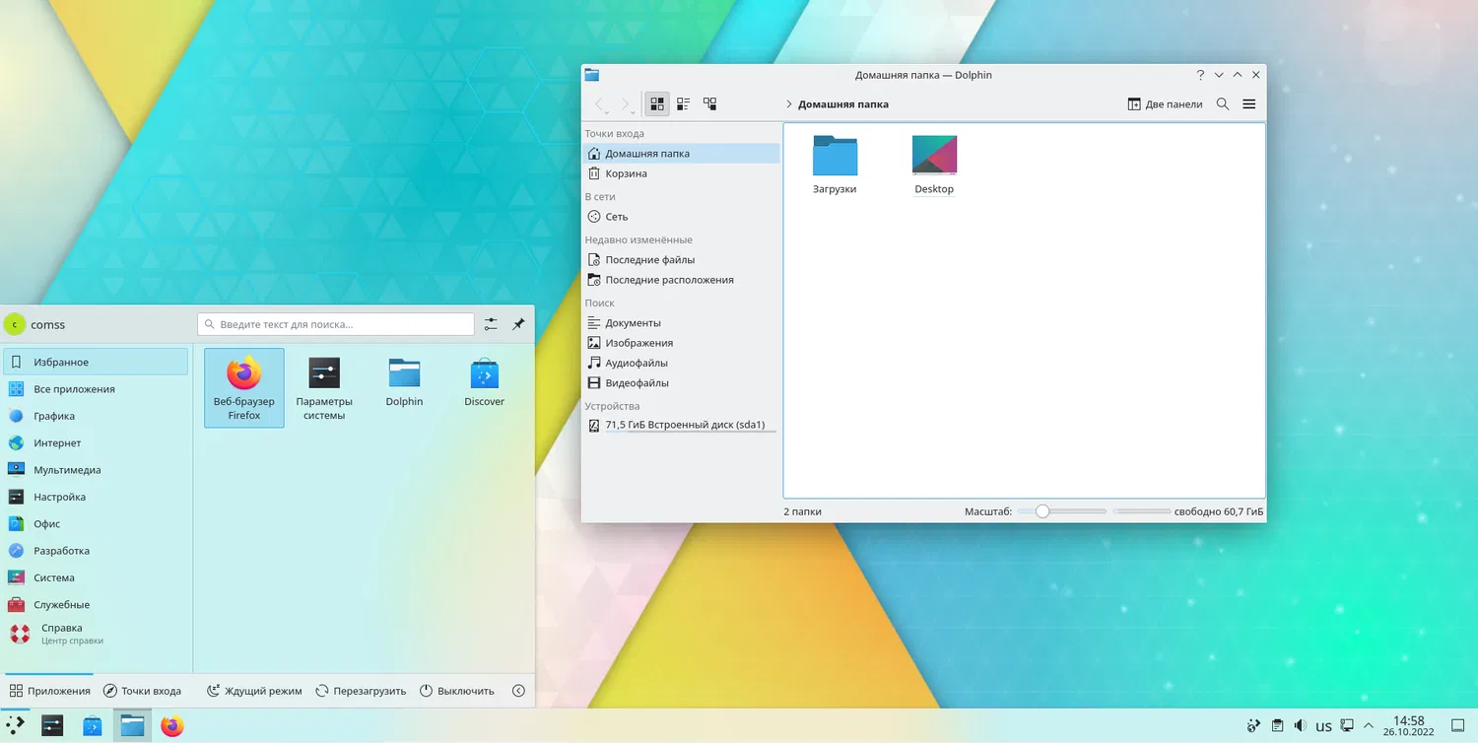Read the 2 папки status text
Viewport: 1478px width, 743px height.
[x=802, y=511]
